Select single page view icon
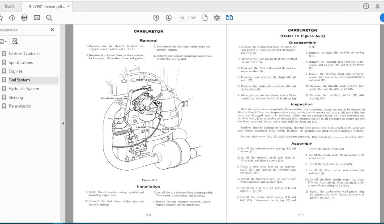Viewport: 384px width, 224px height. (x=205, y=18)
